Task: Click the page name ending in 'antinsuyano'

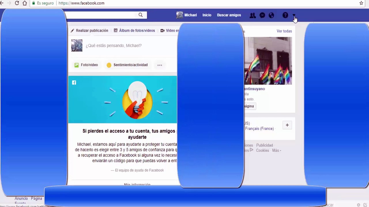Action: click(255, 89)
